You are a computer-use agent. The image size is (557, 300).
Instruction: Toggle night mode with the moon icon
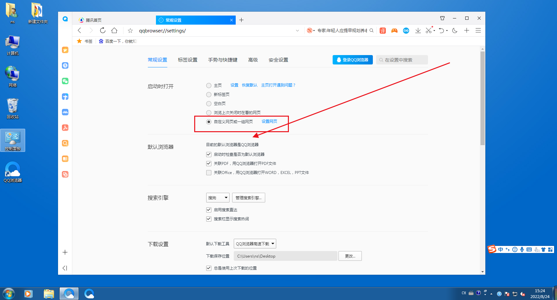point(455,30)
